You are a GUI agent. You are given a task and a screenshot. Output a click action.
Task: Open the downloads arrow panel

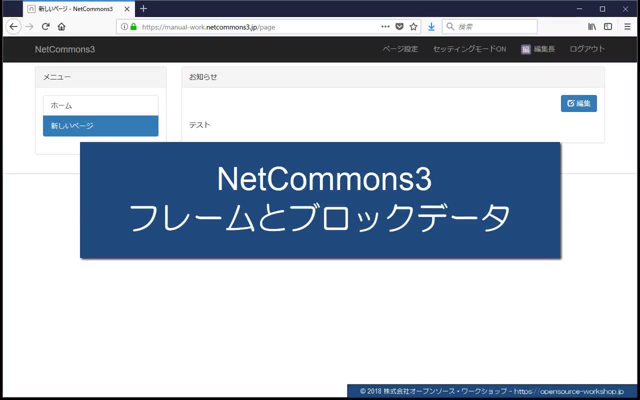coord(431,26)
